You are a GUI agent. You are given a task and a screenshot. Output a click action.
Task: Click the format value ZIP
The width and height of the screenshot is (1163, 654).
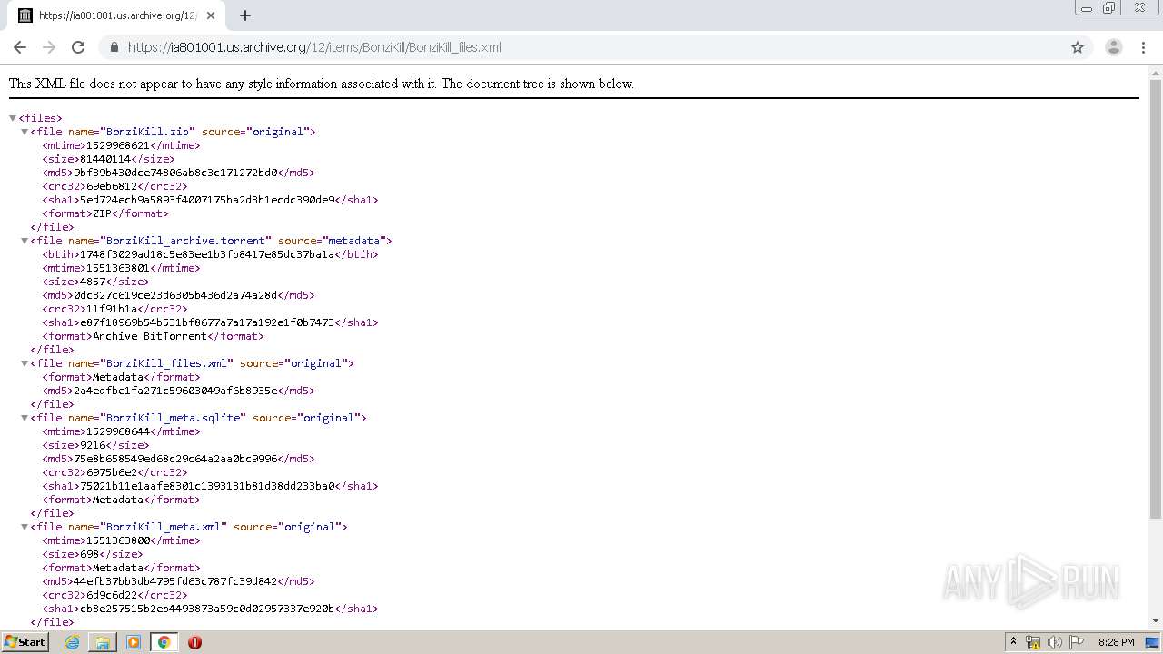[x=102, y=213]
